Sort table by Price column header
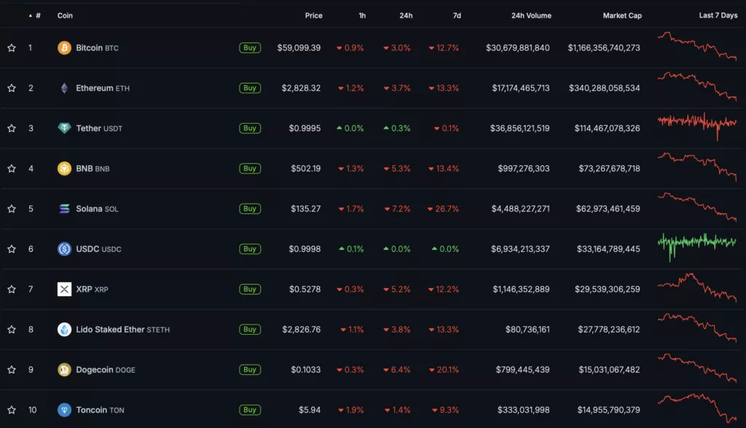 coord(313,16)
